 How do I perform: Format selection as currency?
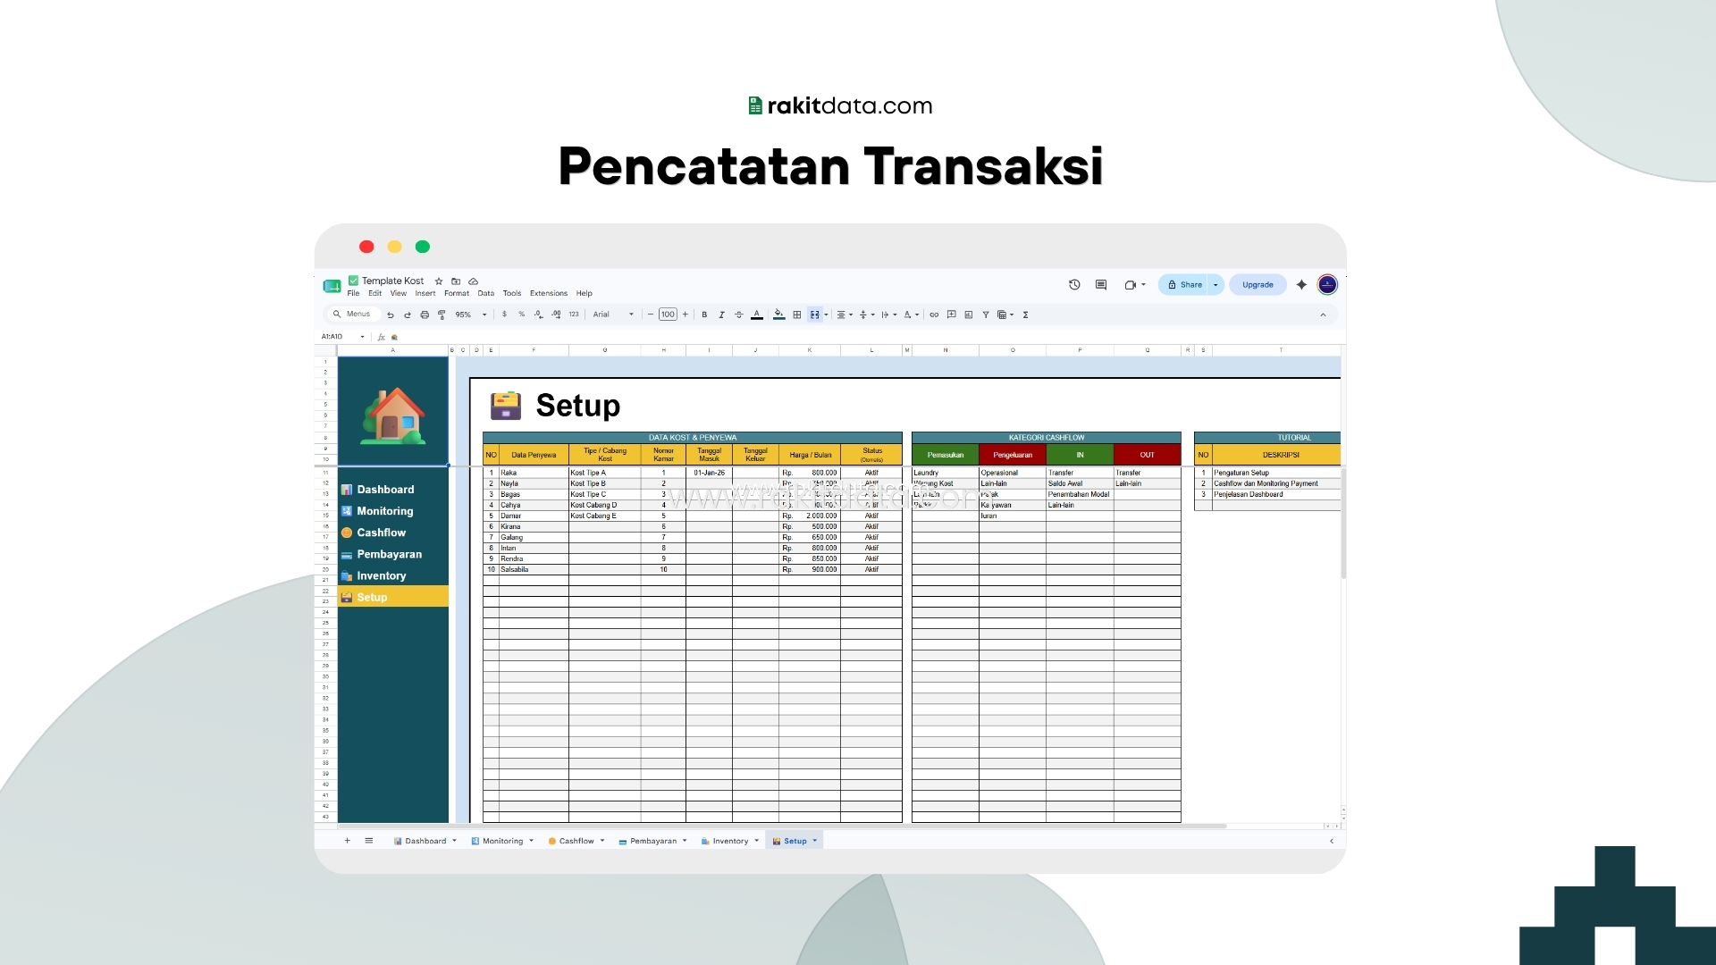click(504, 315)
